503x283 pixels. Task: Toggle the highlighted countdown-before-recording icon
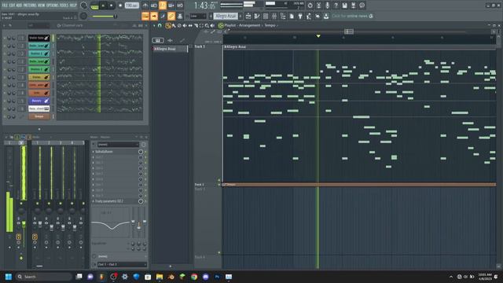(x=163, y=6)
